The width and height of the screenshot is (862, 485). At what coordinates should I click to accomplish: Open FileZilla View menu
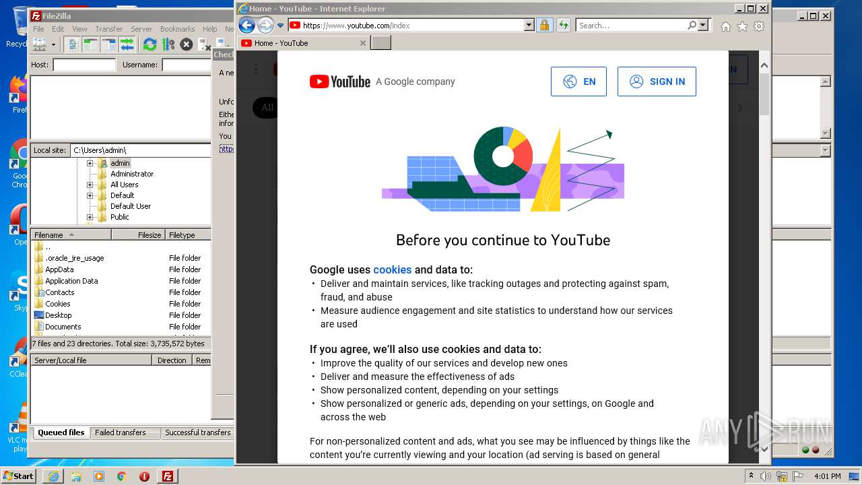point(79,29)
